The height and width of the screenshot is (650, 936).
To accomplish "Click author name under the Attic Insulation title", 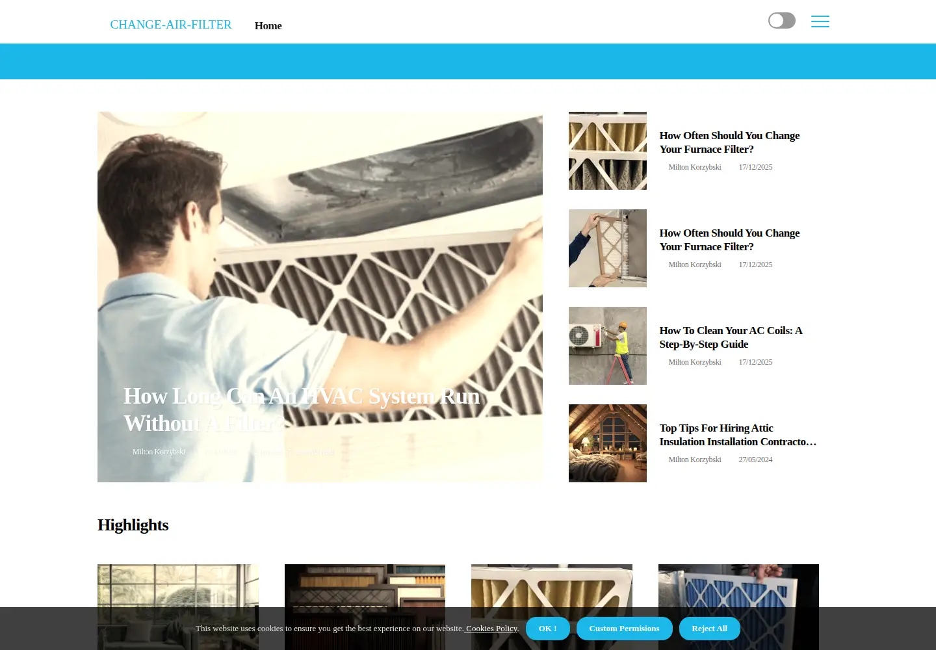I will pos(695,460).
